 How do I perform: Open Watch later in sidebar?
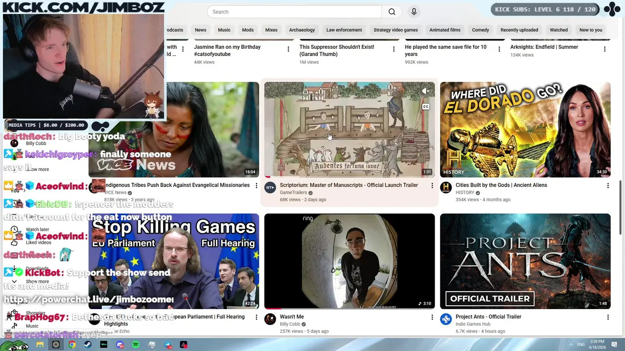pyautogui.click(x=38, y=230)
